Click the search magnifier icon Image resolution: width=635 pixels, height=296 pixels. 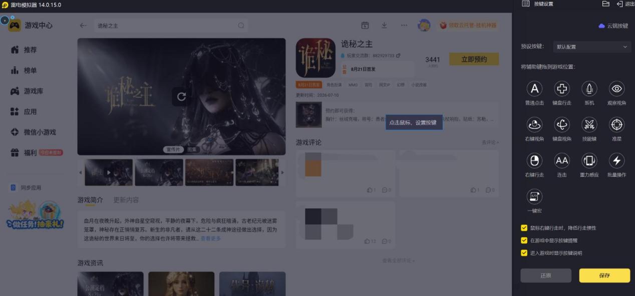[x=241, y=25]
